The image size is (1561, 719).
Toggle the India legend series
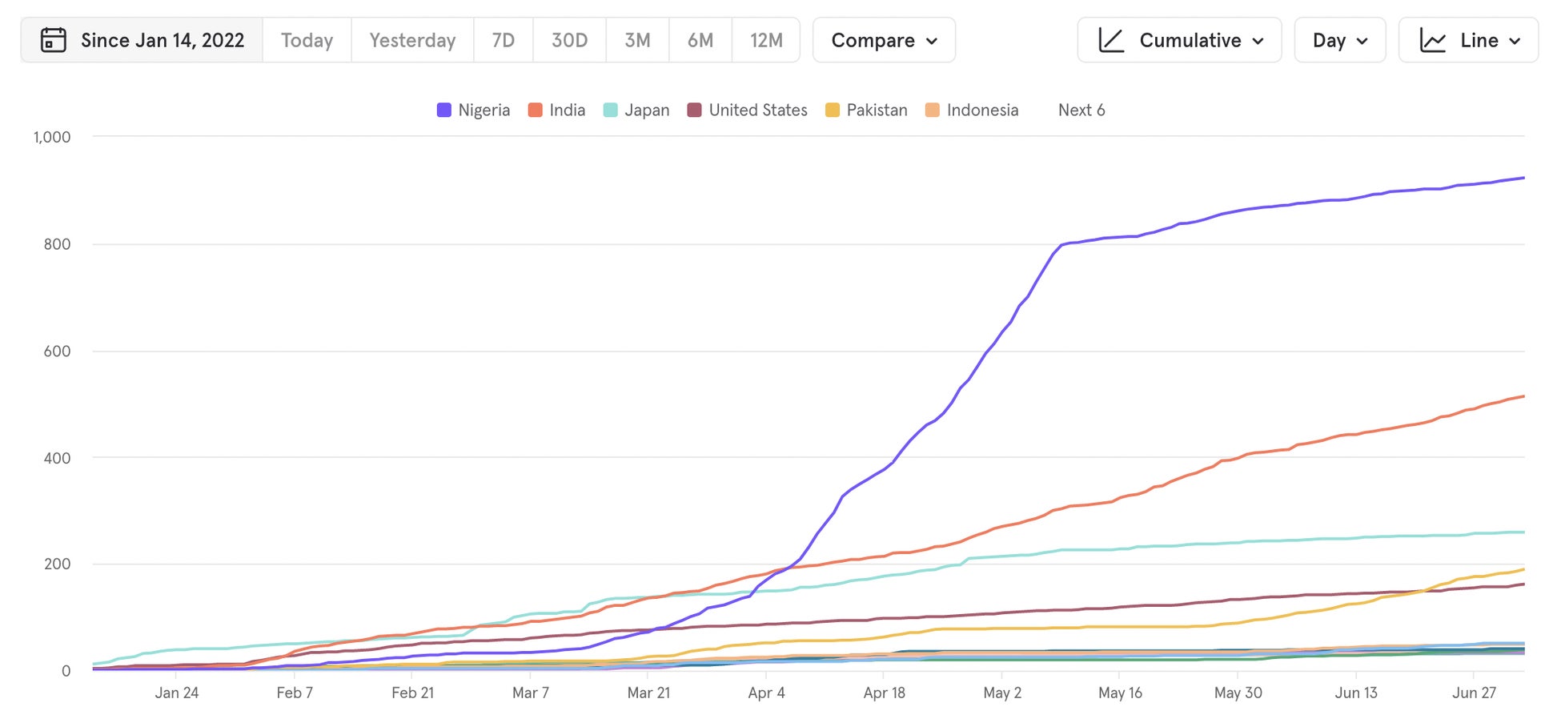pos(557,110)
